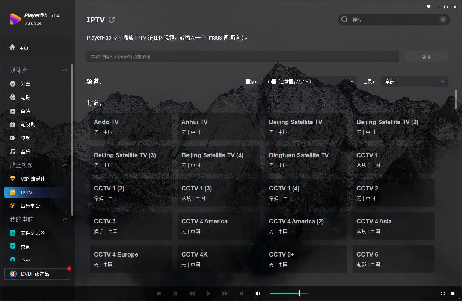
Task: Open Ando TV channel
Action: (131, 127)
